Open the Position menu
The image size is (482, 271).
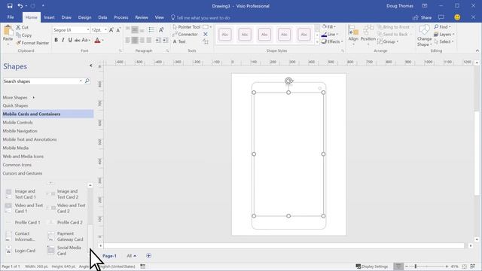[368, 35]
